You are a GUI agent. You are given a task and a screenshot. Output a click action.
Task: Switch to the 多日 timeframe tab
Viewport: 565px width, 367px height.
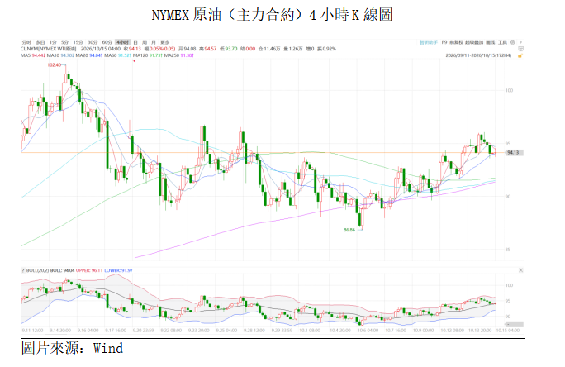(40, 42)
